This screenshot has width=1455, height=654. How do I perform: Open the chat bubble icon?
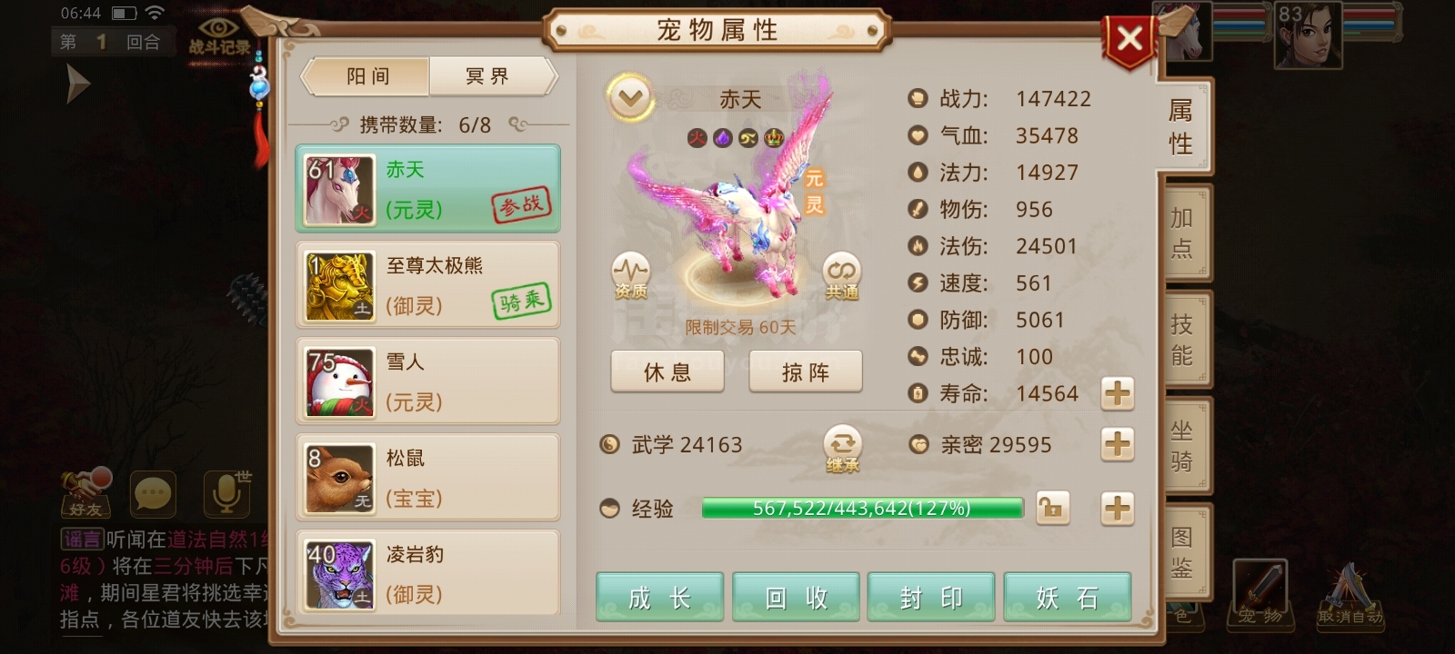point(153,495)
